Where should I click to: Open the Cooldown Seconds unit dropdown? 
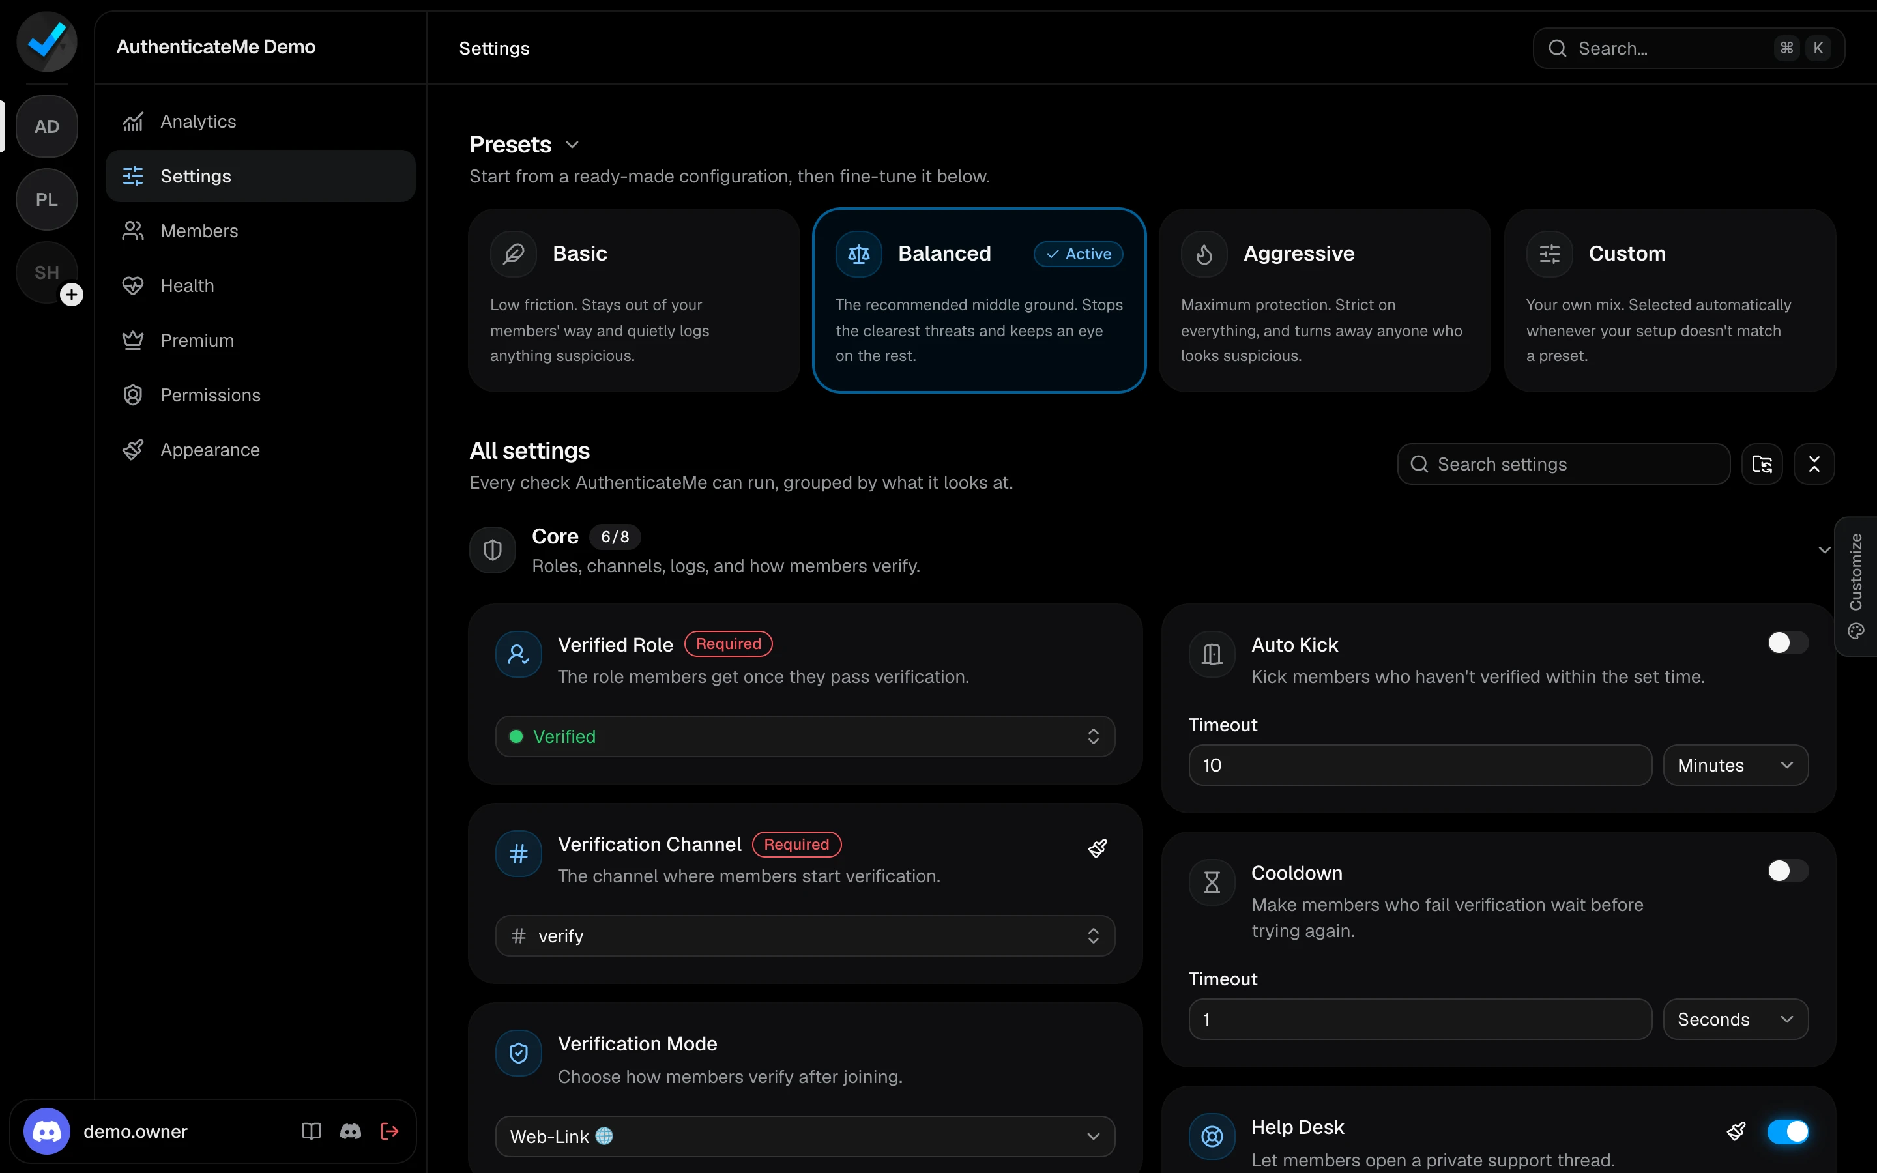1735,1019
